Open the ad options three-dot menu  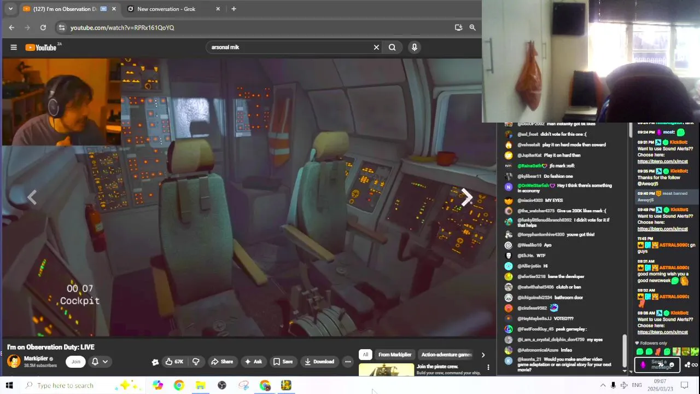tap(488, 367)
